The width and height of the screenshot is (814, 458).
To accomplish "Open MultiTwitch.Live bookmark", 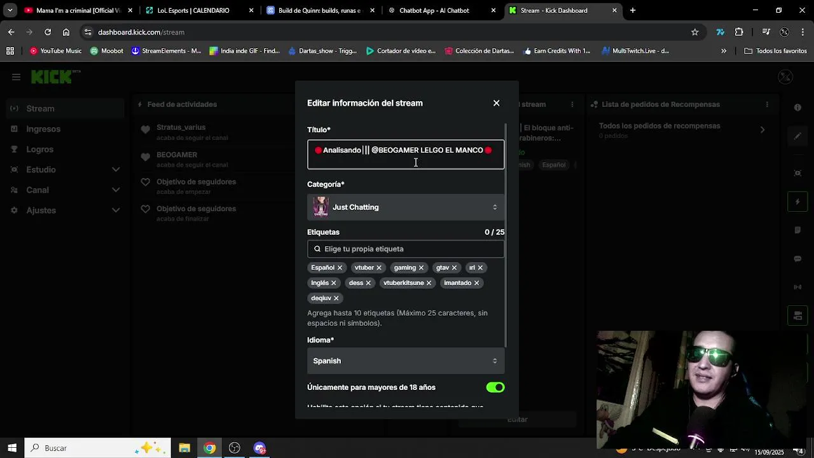I will coord(635,51).
